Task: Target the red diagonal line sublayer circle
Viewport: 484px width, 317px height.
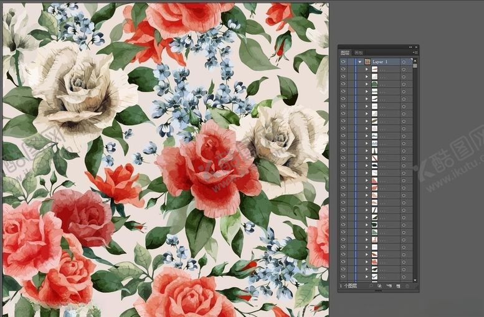Action: [404, 158]
